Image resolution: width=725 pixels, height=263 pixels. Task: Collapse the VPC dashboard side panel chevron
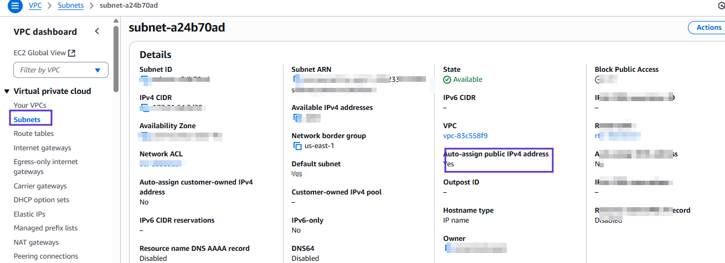pyautogui.click(x=97, y=31)
